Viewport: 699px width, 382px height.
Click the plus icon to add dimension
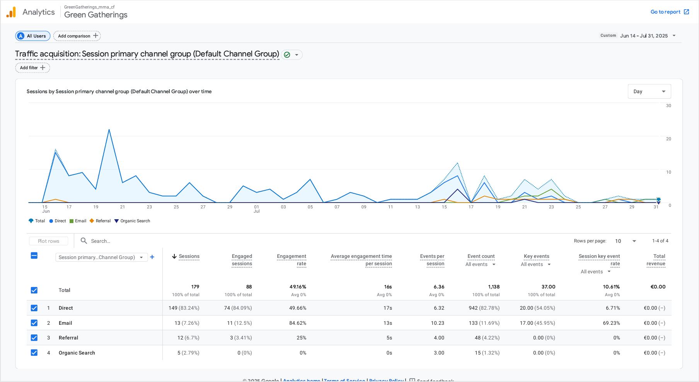tap(152, 257)
